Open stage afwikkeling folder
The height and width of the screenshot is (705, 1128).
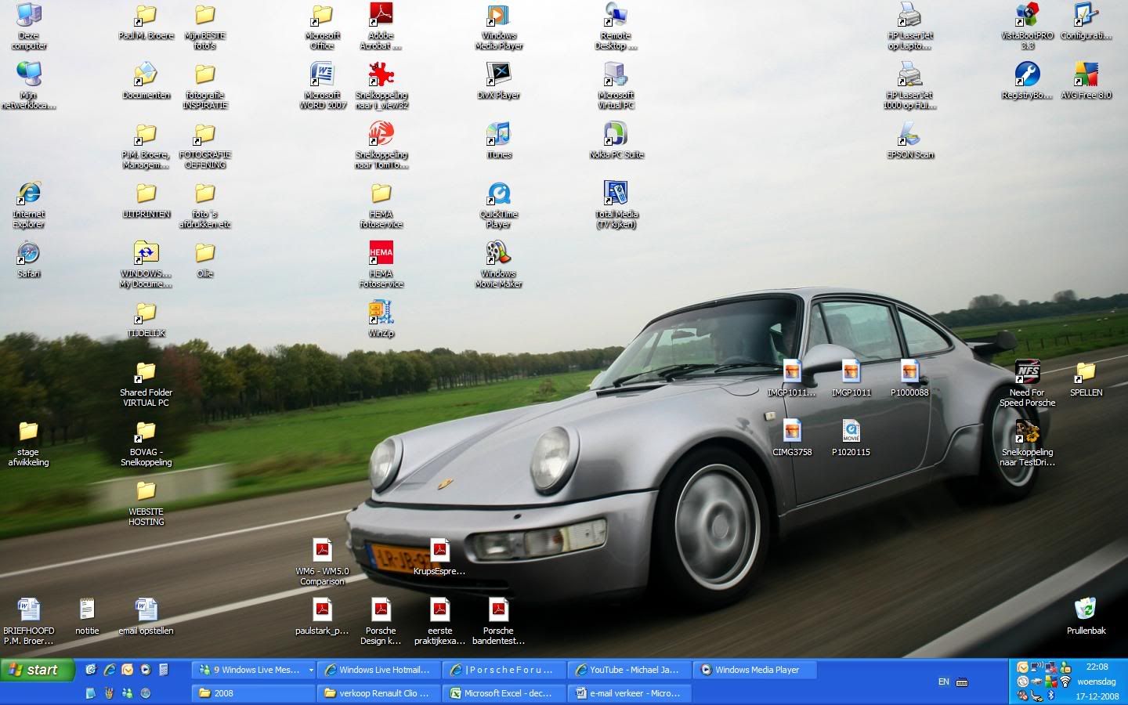pyautogui.click(x=28, y=443)
